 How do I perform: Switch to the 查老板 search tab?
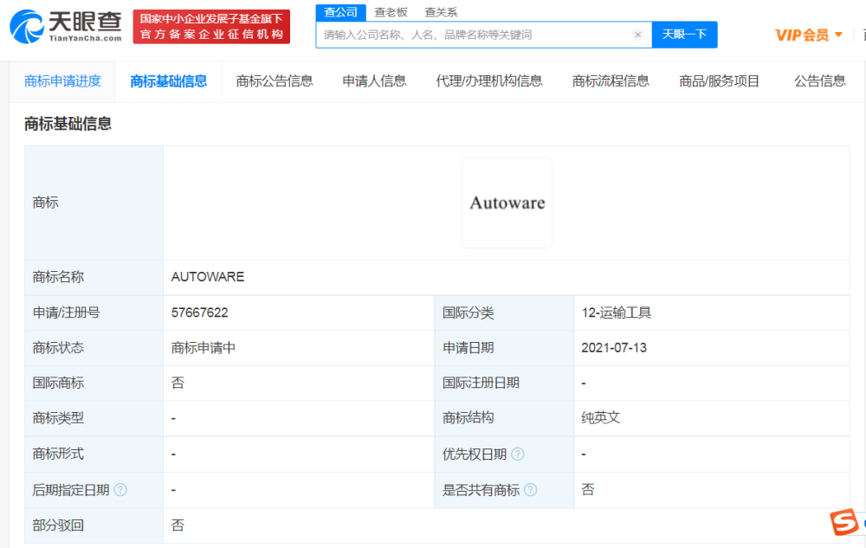(391, 12)
